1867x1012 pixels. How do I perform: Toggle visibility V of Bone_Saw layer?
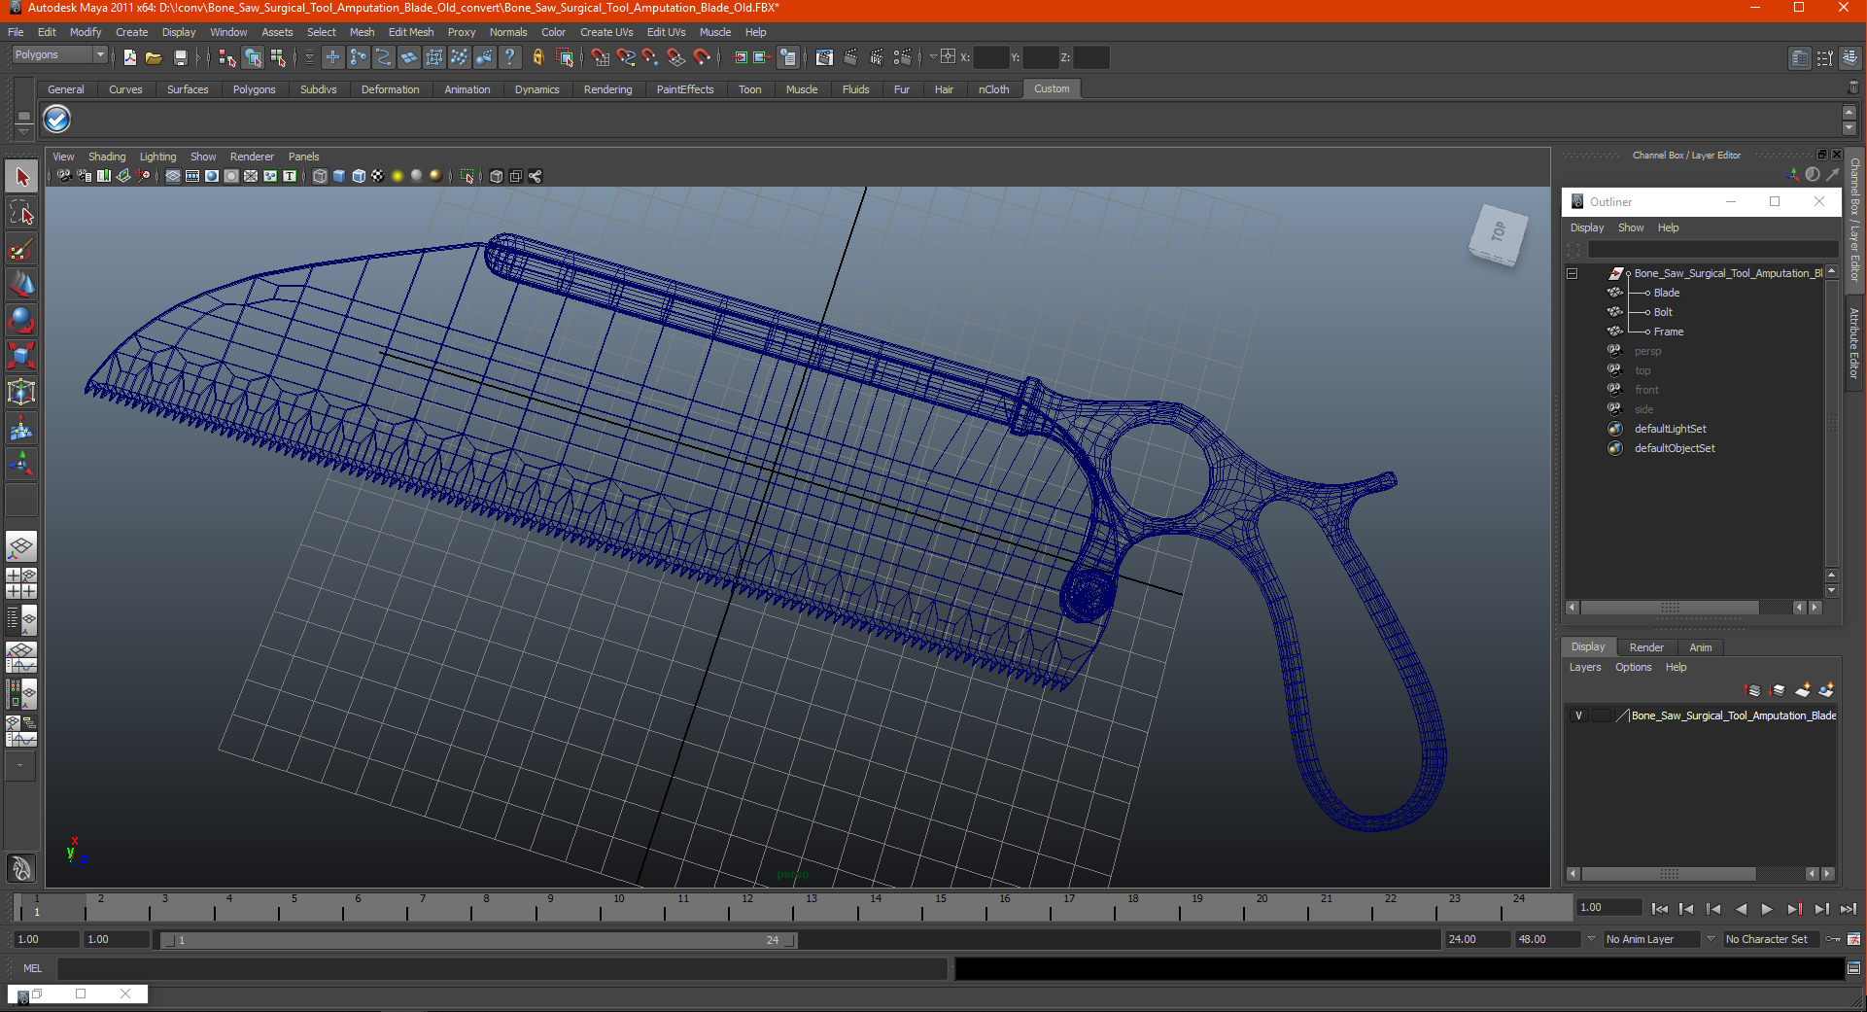click(x=1578, y=715)
